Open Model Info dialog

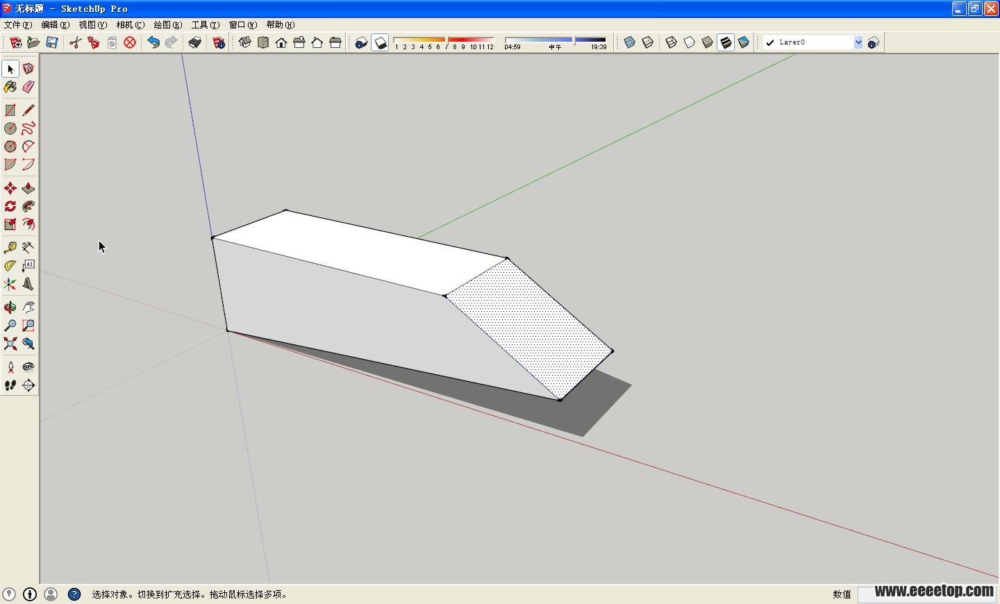pos(219,42)
